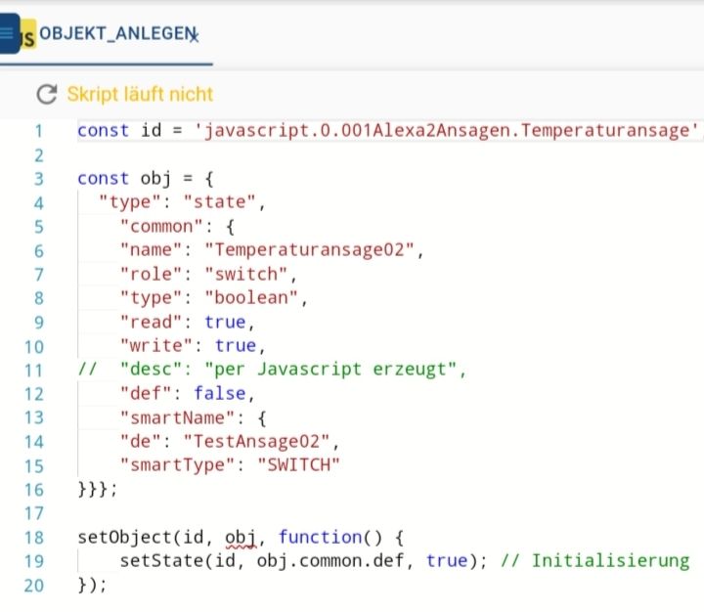Click the "write": true line
Image resolution: width=704 pixels, height=612 pixels.
pos(193,346)
